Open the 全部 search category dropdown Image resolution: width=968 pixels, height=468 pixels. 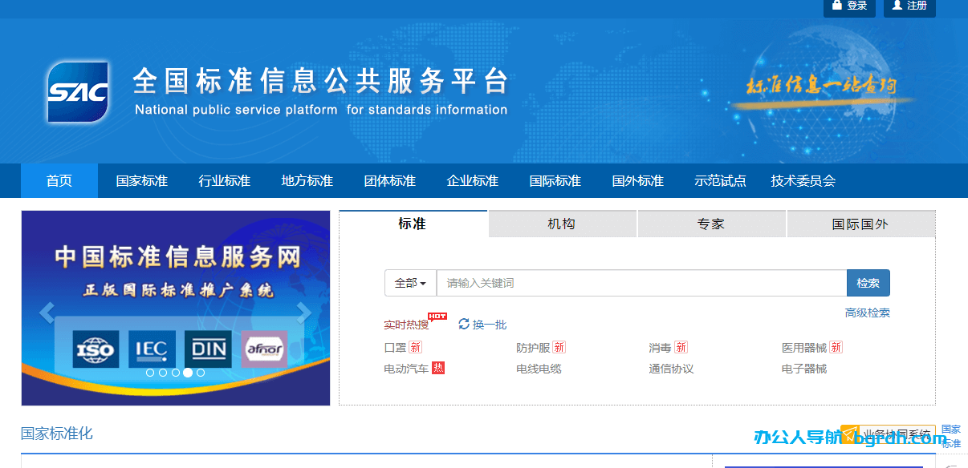coord(410,282)
